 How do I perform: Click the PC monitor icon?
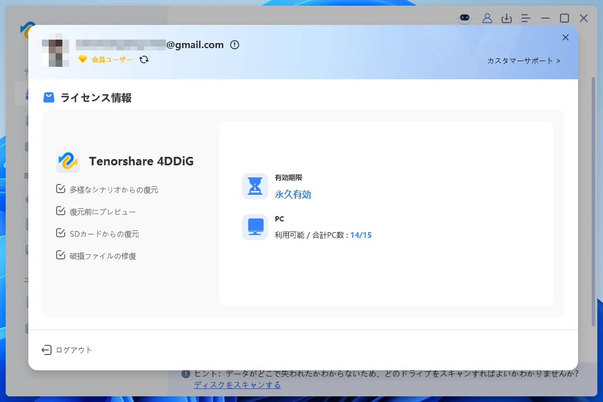(255, 226)
